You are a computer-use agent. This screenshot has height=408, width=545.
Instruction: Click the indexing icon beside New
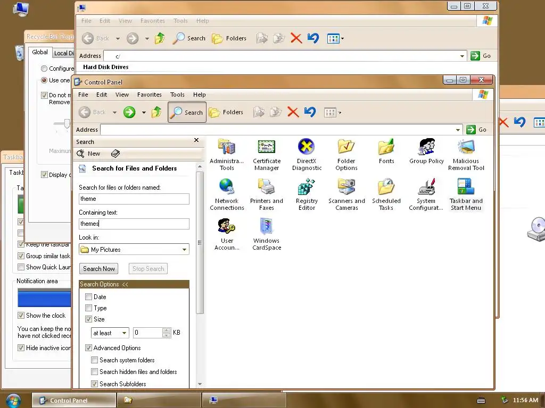pyautogui.click(x=115, y=154)
